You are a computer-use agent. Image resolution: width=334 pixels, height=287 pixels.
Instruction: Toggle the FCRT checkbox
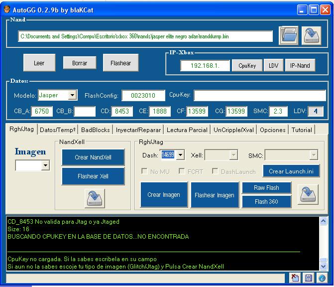(182, 171)
